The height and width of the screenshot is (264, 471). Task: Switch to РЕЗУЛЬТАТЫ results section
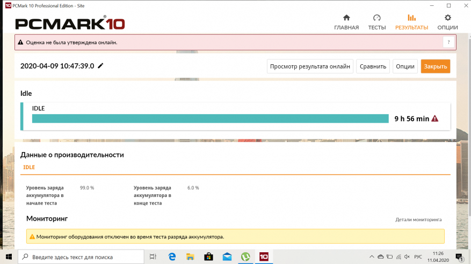point(411,22)
